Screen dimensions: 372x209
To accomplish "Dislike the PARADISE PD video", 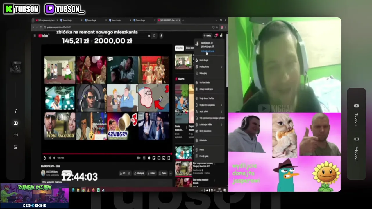I will tap(129, 173).
